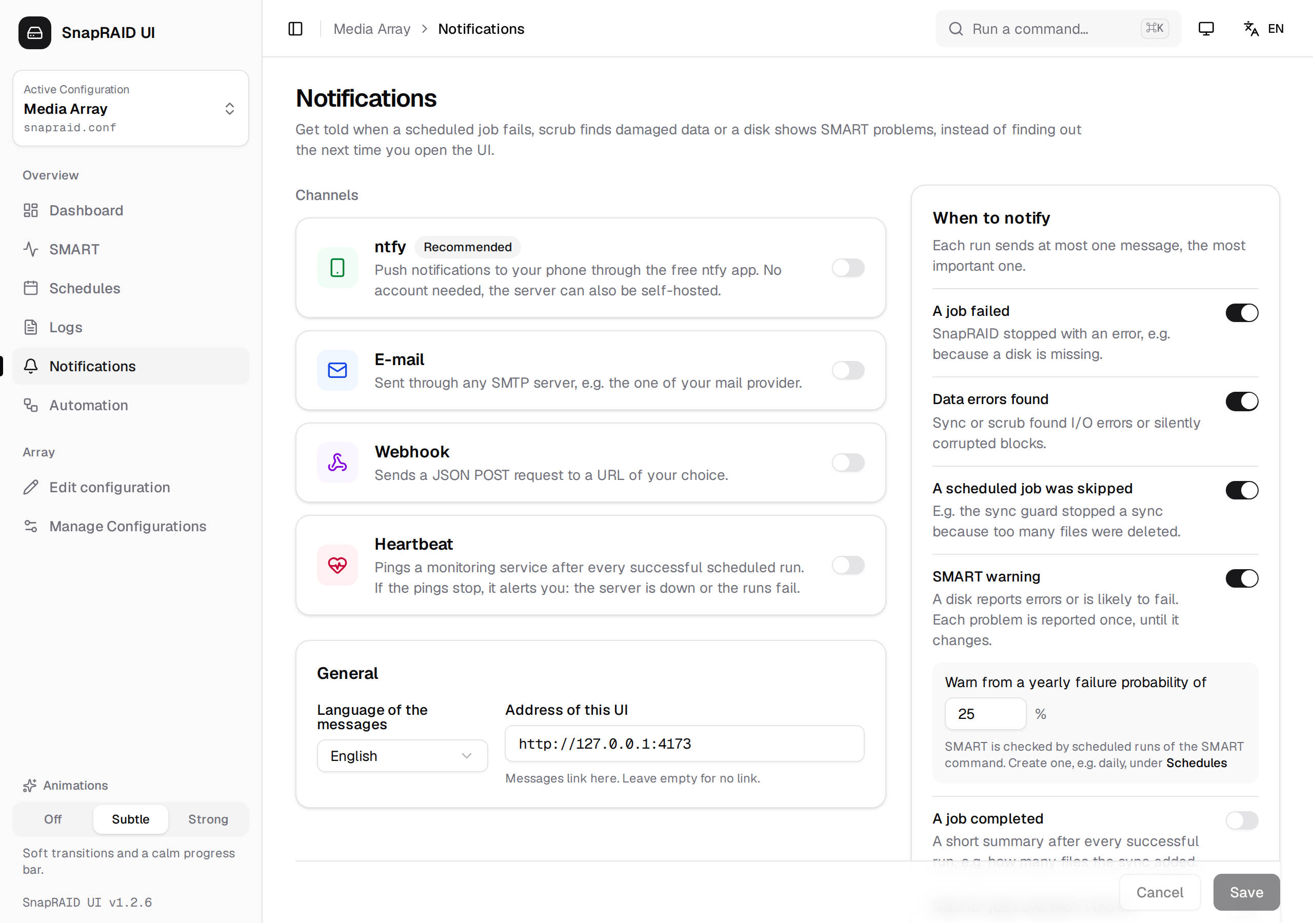Open the language switcher icon EN
The image size is (1313, 923).
[1263, 29]
